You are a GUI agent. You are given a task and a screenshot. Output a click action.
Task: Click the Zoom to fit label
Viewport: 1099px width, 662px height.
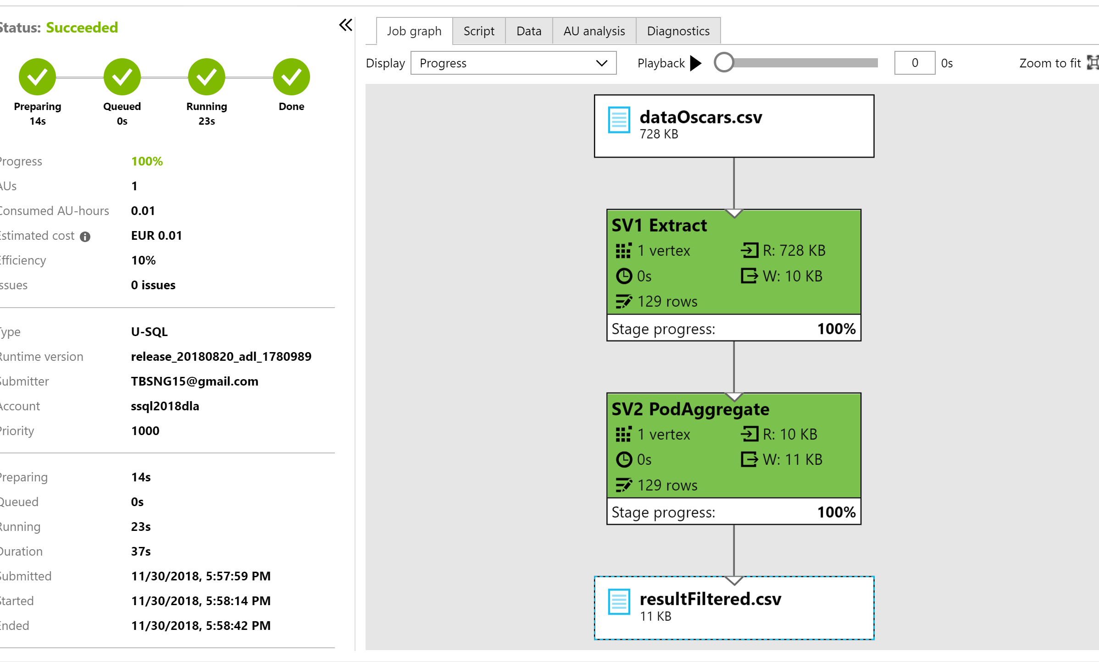tap(1049, 63)
